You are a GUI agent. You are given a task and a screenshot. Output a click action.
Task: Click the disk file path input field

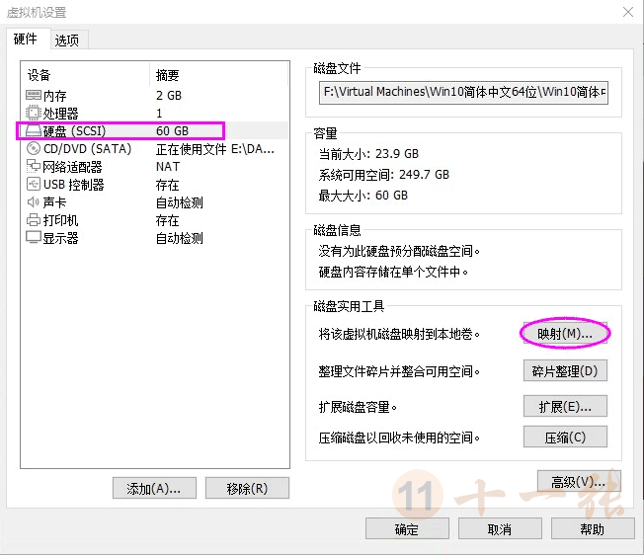coord(463,93)
